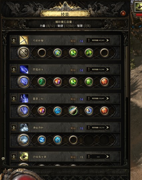Collapse the 弓箭射擊 skill with its arrow toggle
Image resolution: width=142 pixels, height=180 pixels.
pos(14,40)
